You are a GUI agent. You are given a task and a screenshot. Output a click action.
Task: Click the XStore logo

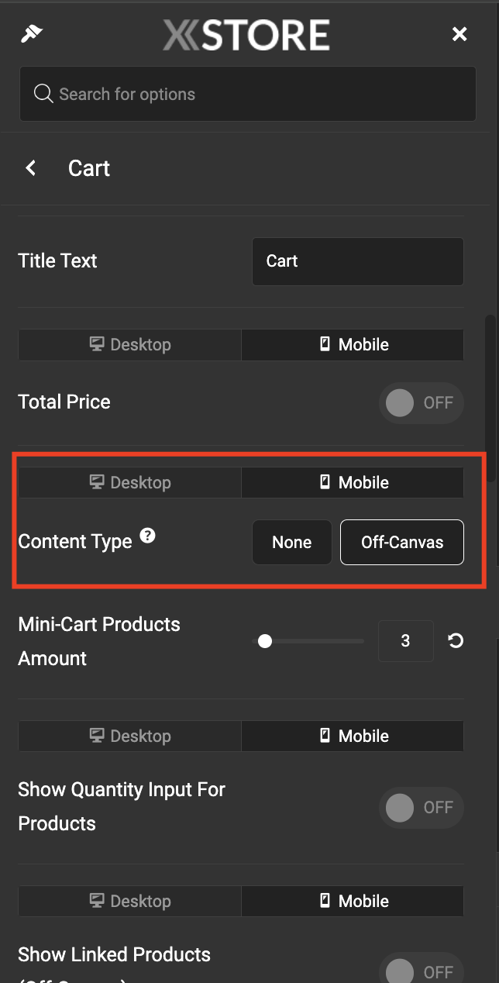pos(246,35)
